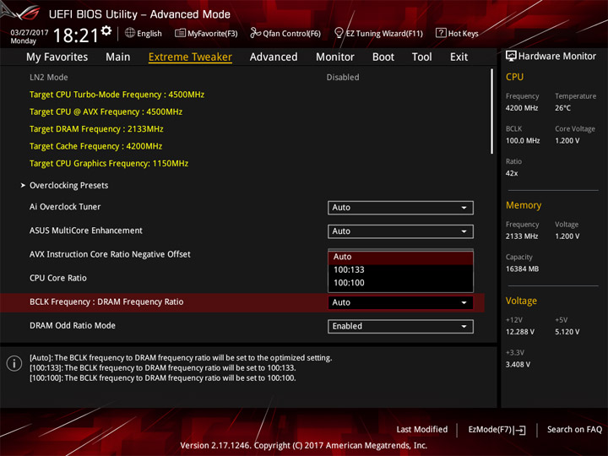This screenshot has width=608, height=456.
Task: Open the Tool tab
Action: tap(422, 57)
